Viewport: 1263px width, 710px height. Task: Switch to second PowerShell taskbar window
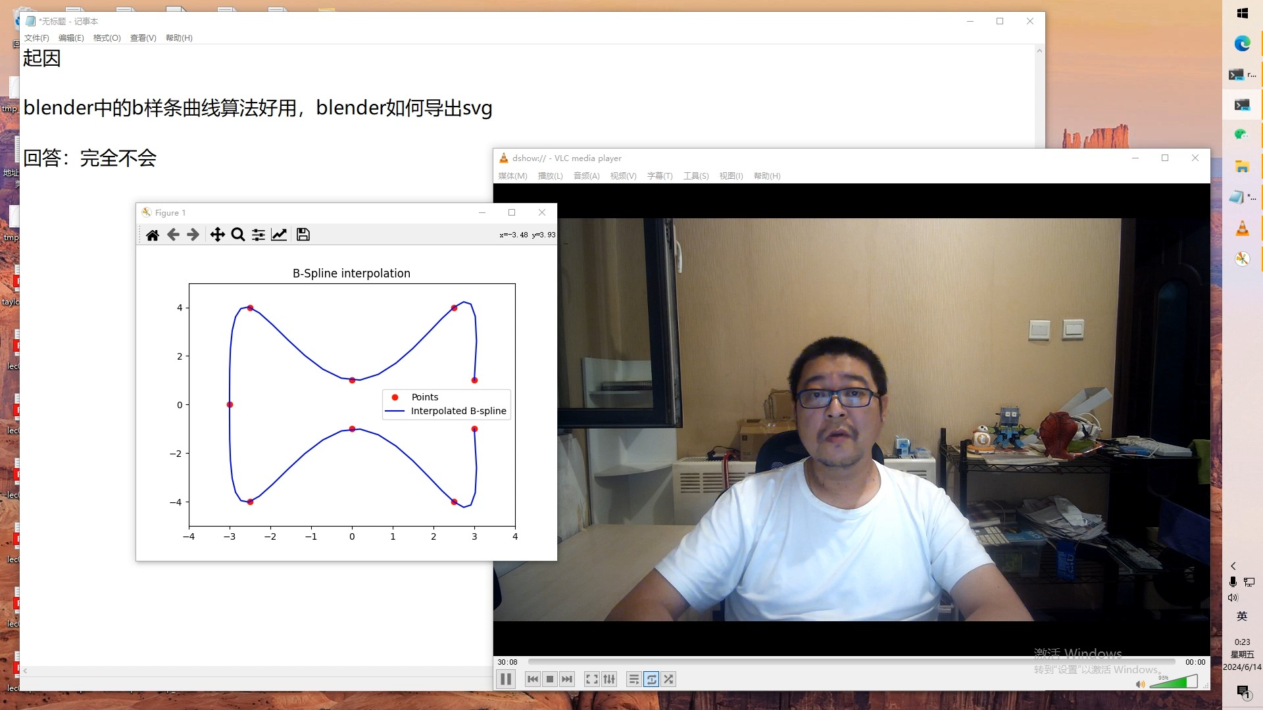[x=1242, y=105]
